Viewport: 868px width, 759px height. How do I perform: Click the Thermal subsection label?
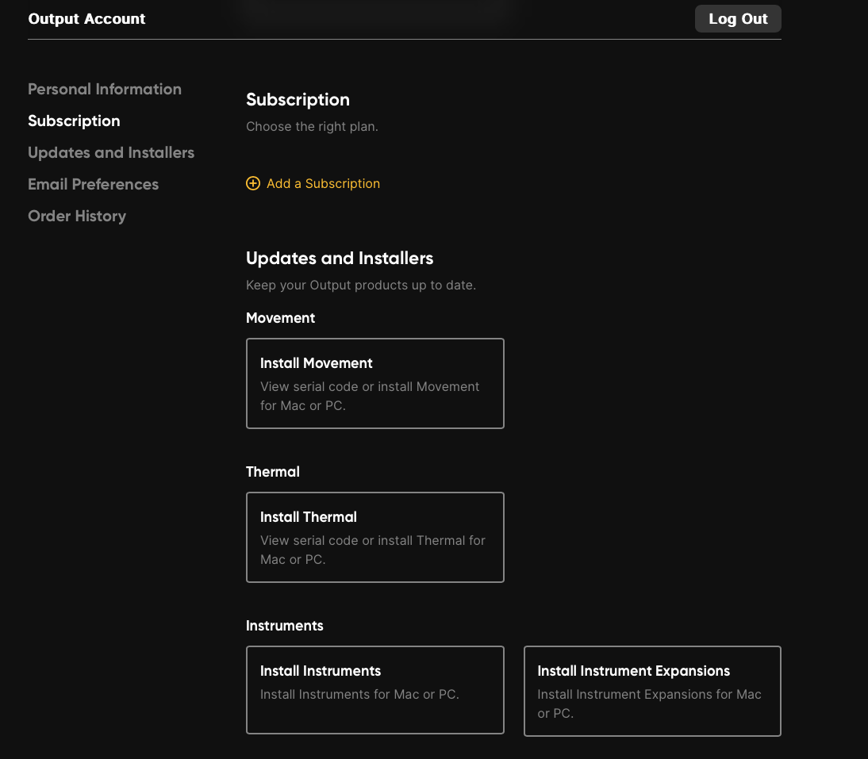(x=273, y=472)
